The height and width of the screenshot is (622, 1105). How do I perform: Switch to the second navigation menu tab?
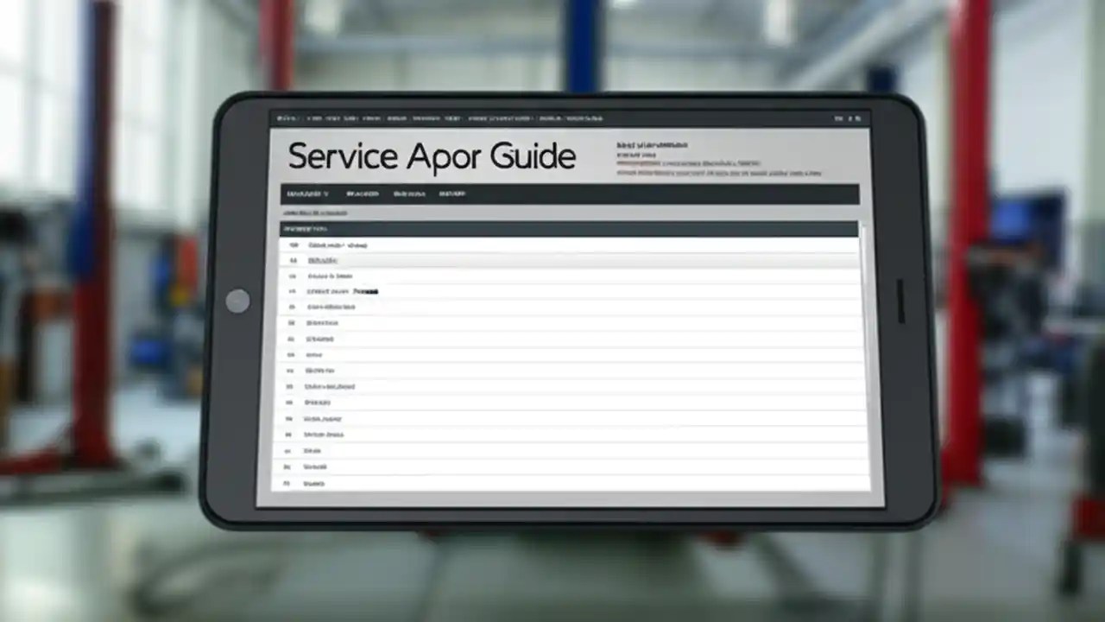[363, 194]
